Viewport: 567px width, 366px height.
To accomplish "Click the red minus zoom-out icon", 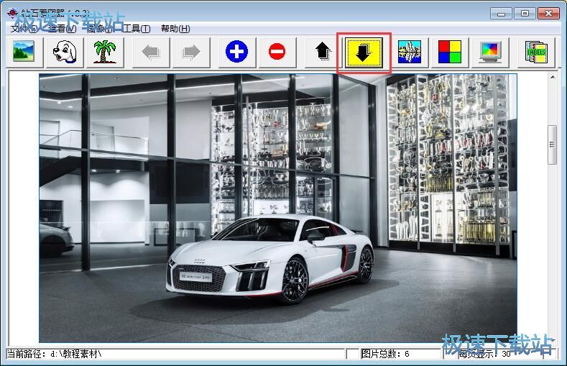I will pos(277,52).
